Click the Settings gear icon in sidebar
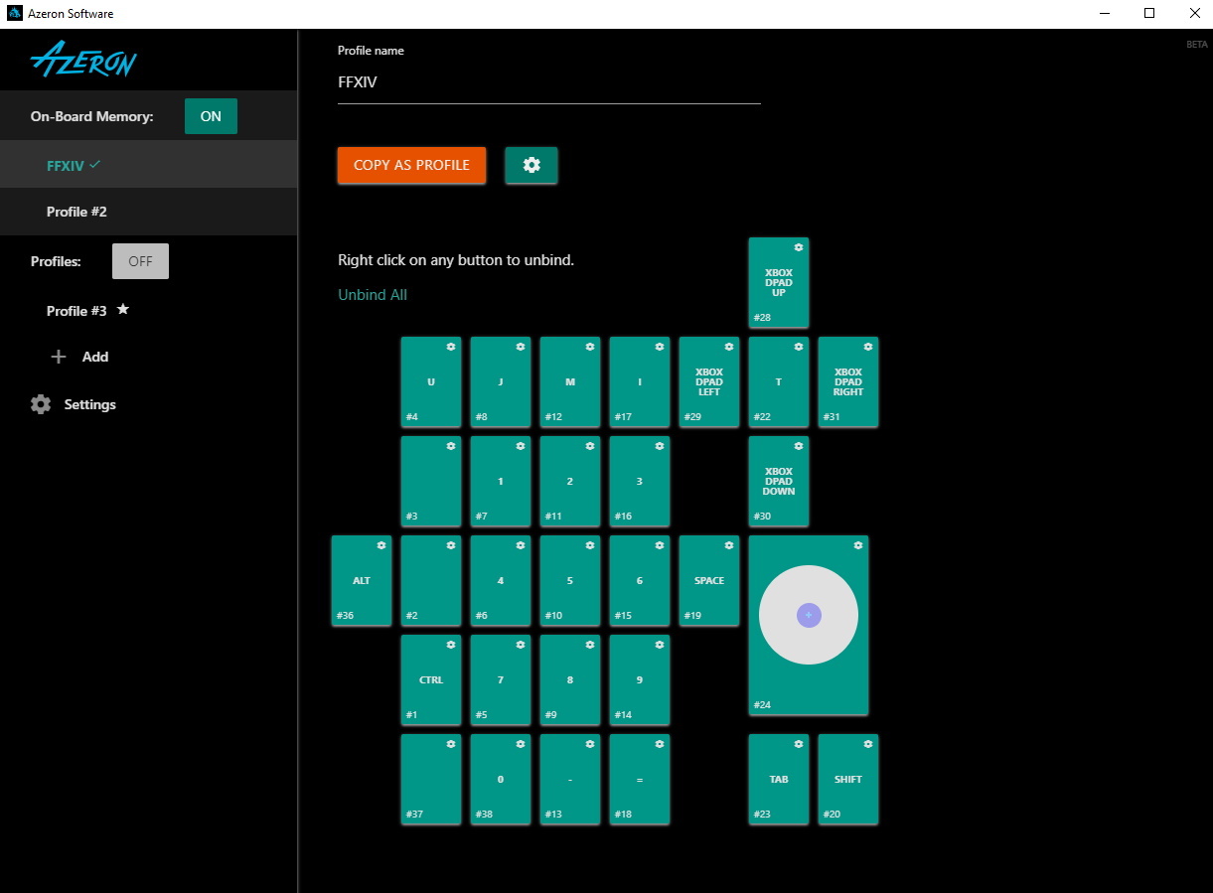 pyautogui.click(x=41, y=404)
